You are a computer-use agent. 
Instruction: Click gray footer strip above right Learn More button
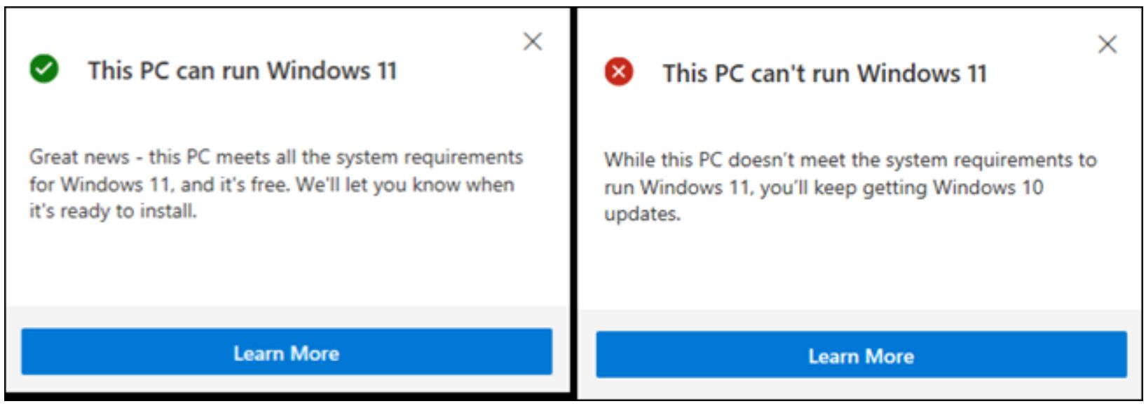click(861, 320)
